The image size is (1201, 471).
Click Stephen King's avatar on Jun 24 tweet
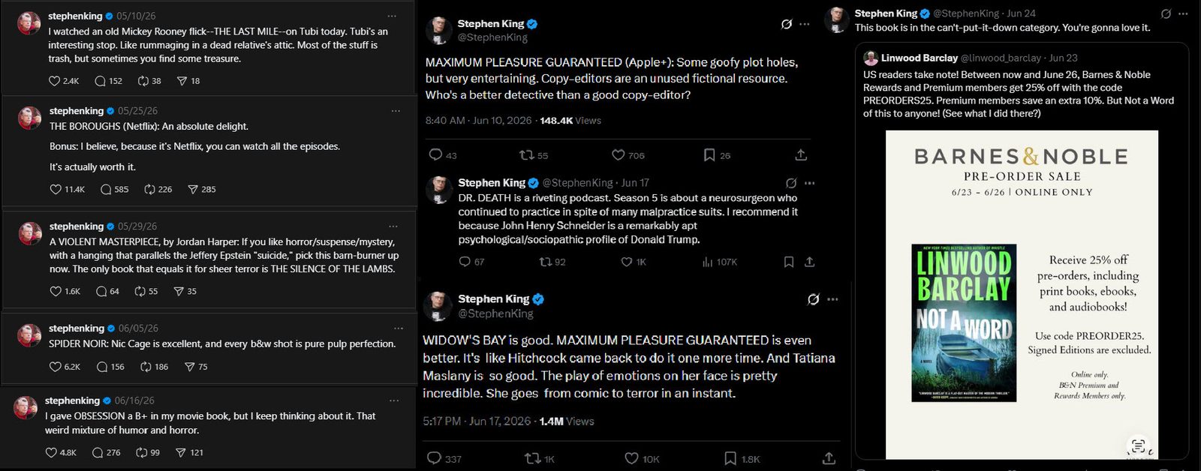(x=837, y=20)
